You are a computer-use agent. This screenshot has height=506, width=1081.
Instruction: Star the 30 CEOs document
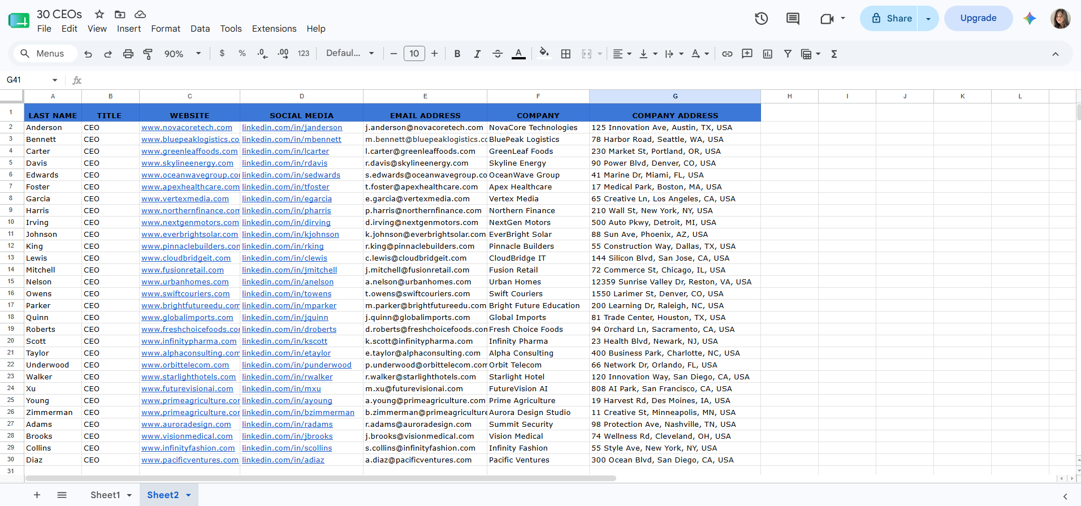(100, 14)
